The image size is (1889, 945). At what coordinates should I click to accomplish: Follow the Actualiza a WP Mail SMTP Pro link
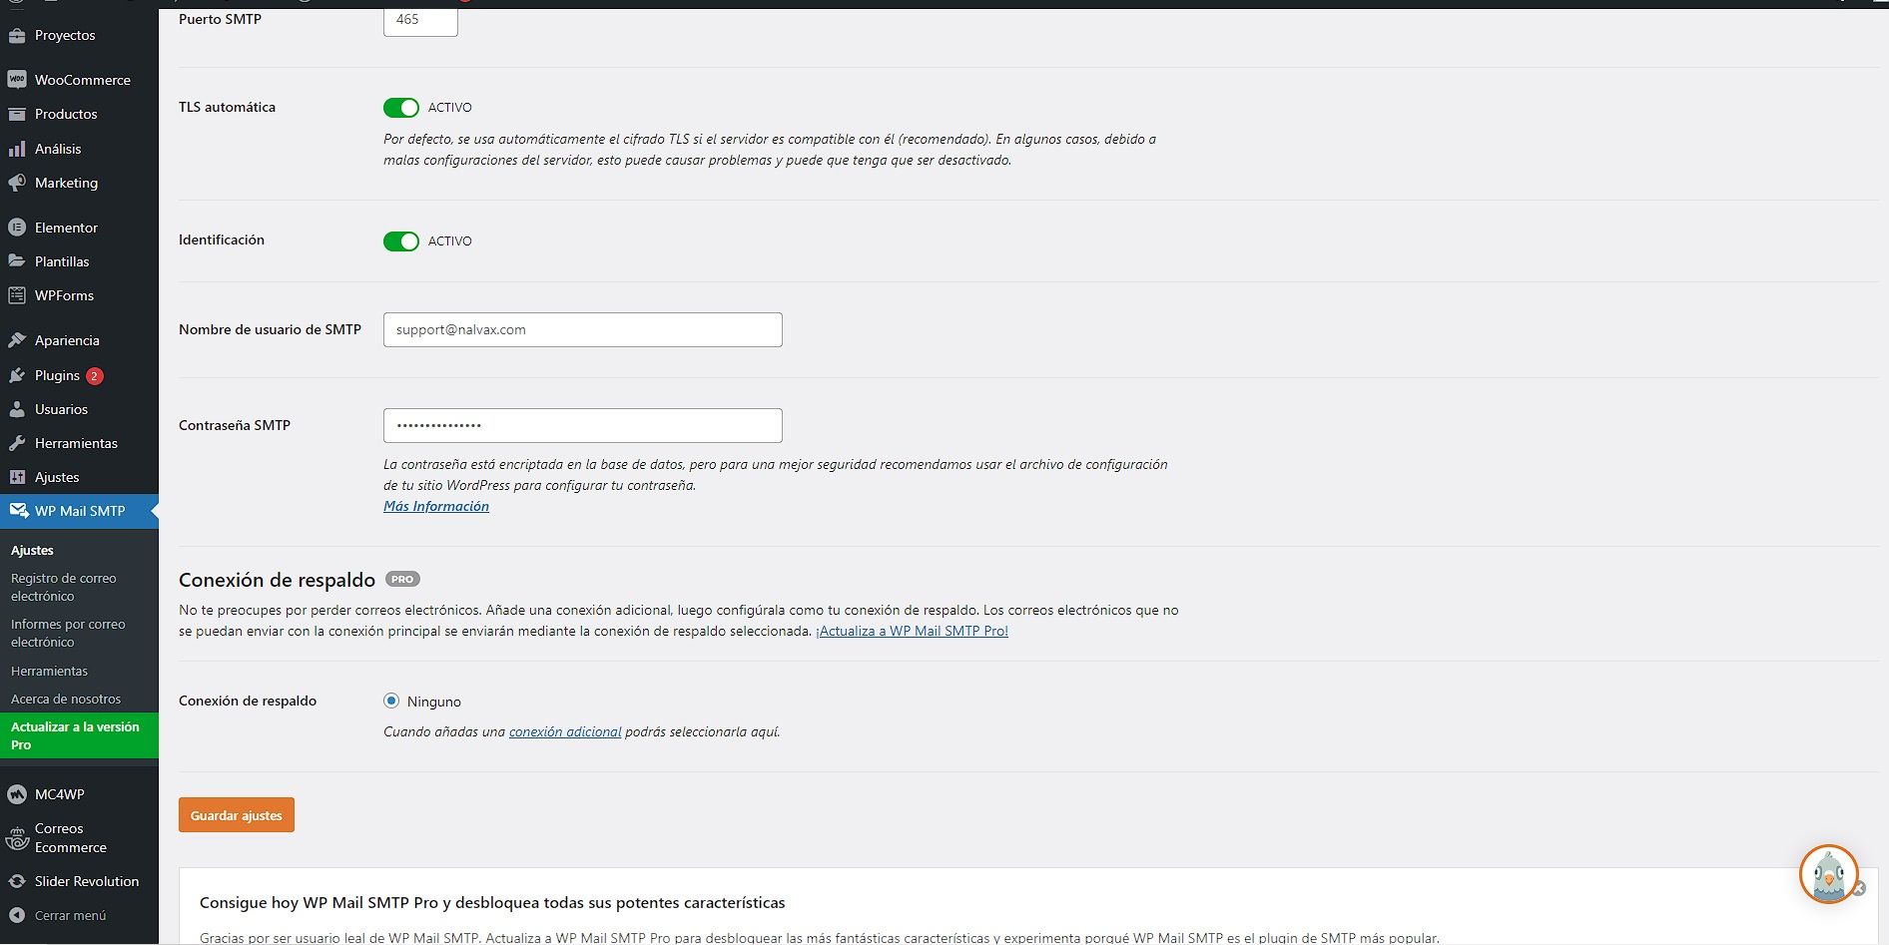tap(913, 631)
